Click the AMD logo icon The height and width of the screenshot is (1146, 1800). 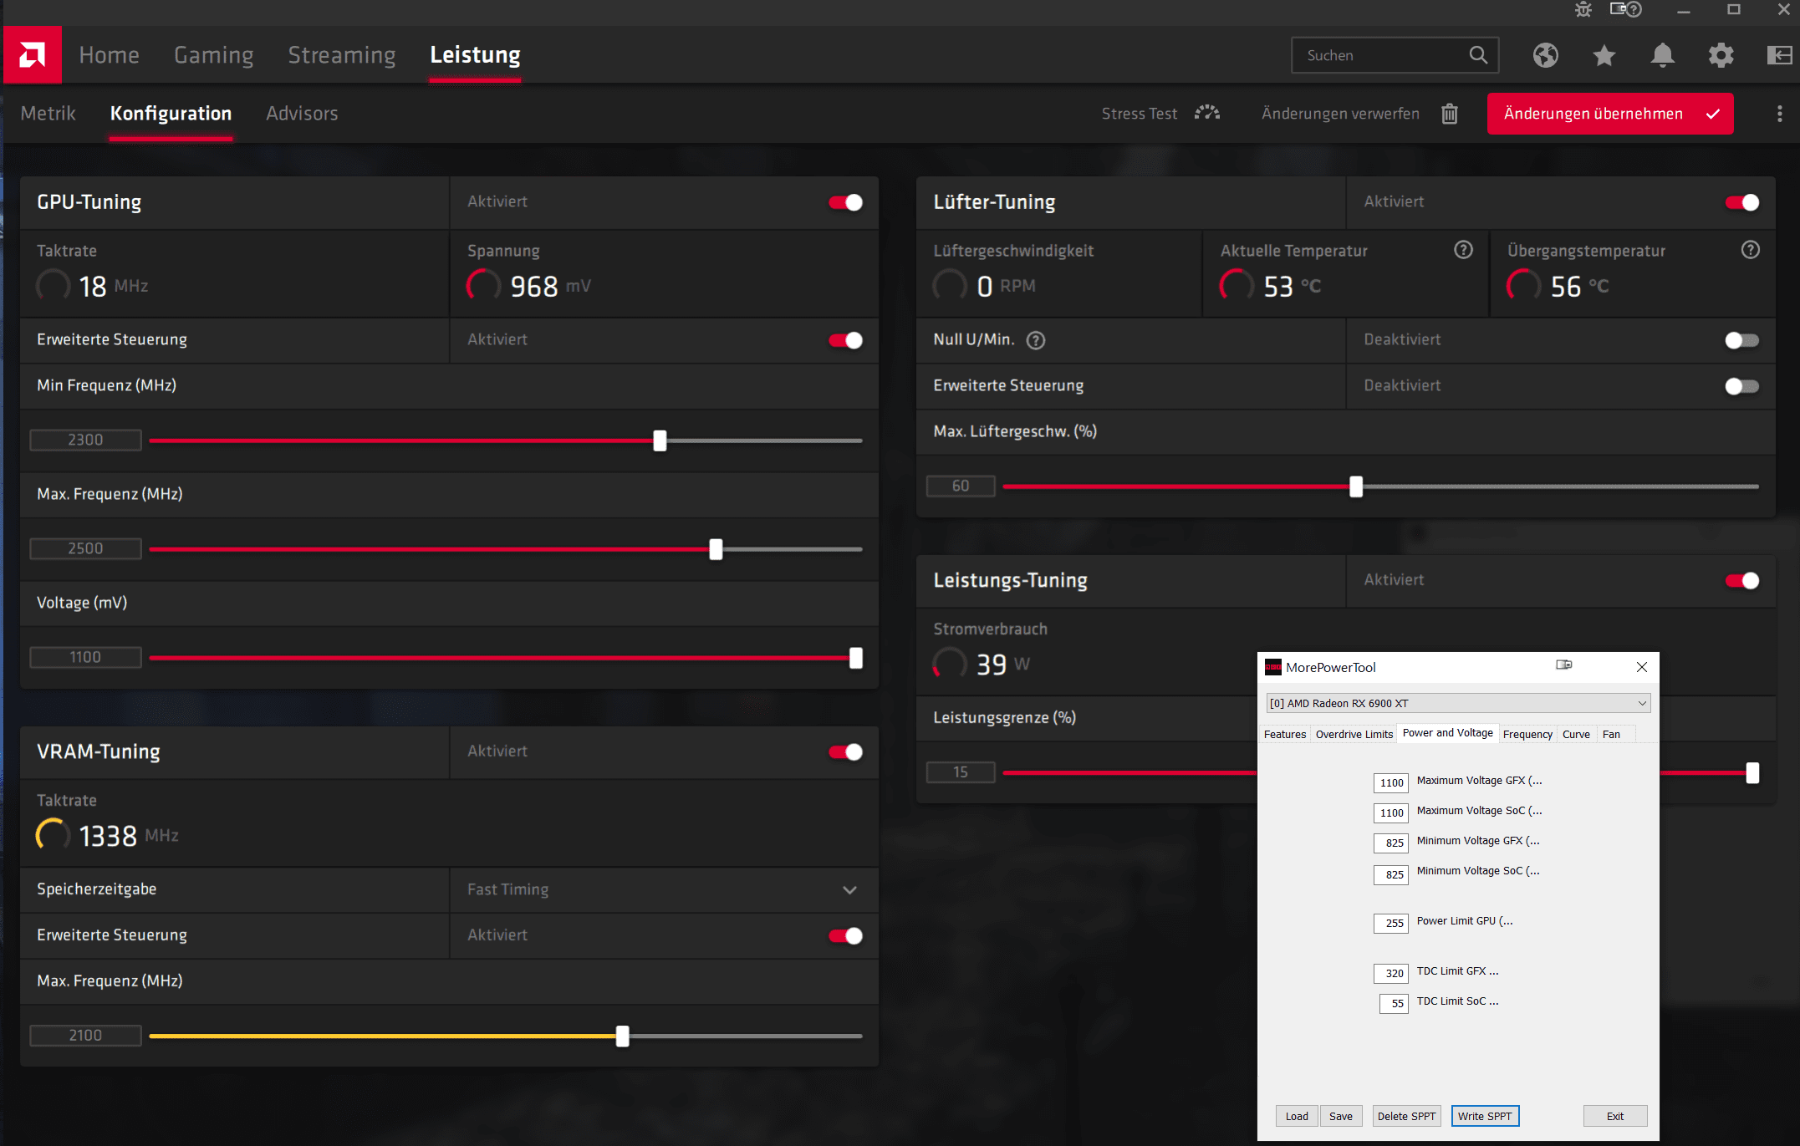(x=32, y=55)
